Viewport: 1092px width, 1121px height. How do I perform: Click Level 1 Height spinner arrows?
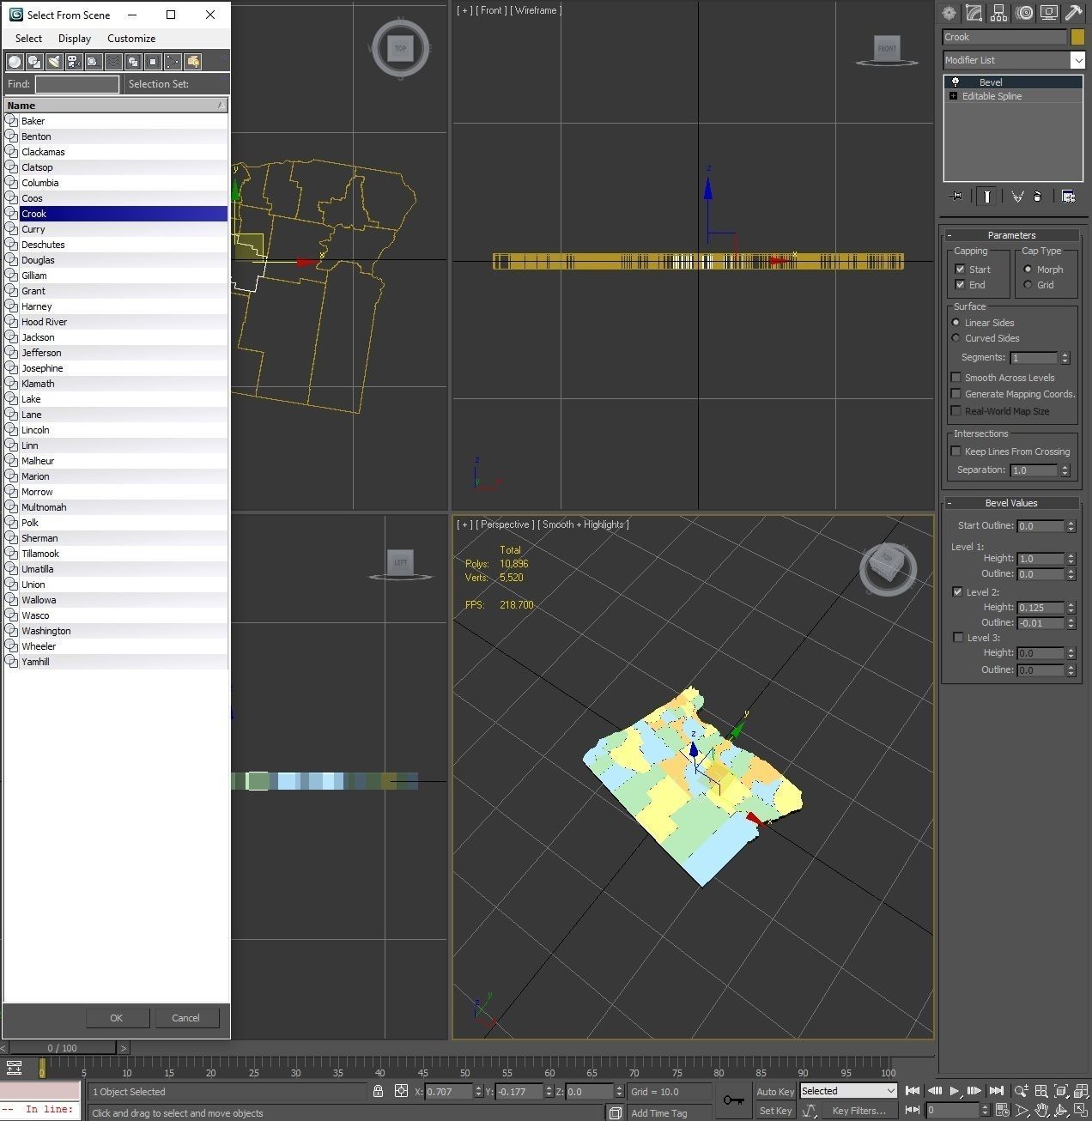(x=1071, y=558)
